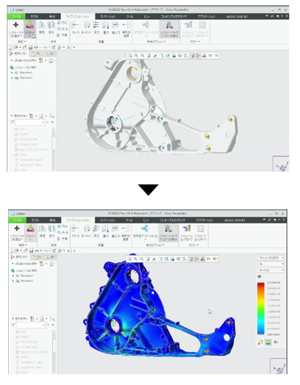
Task: Click colorful probe icon below the legend
Action: (x=260, y=342)
